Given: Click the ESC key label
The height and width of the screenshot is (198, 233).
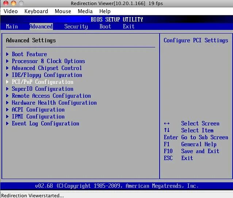Looking at the screenshot, I should point(168,158).
